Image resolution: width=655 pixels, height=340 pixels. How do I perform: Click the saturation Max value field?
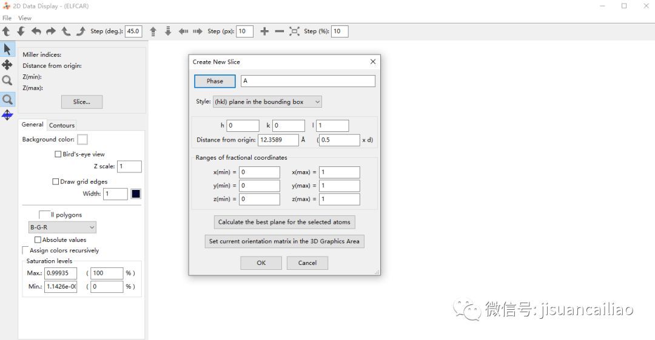click(61, 273)
